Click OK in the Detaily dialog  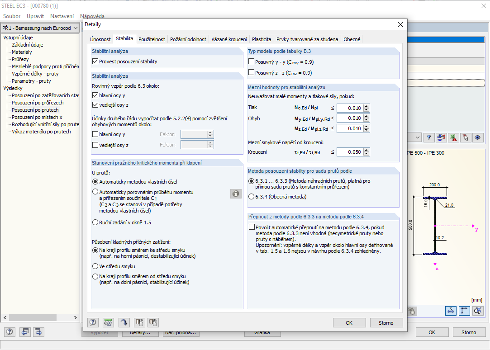click(349, 323)
